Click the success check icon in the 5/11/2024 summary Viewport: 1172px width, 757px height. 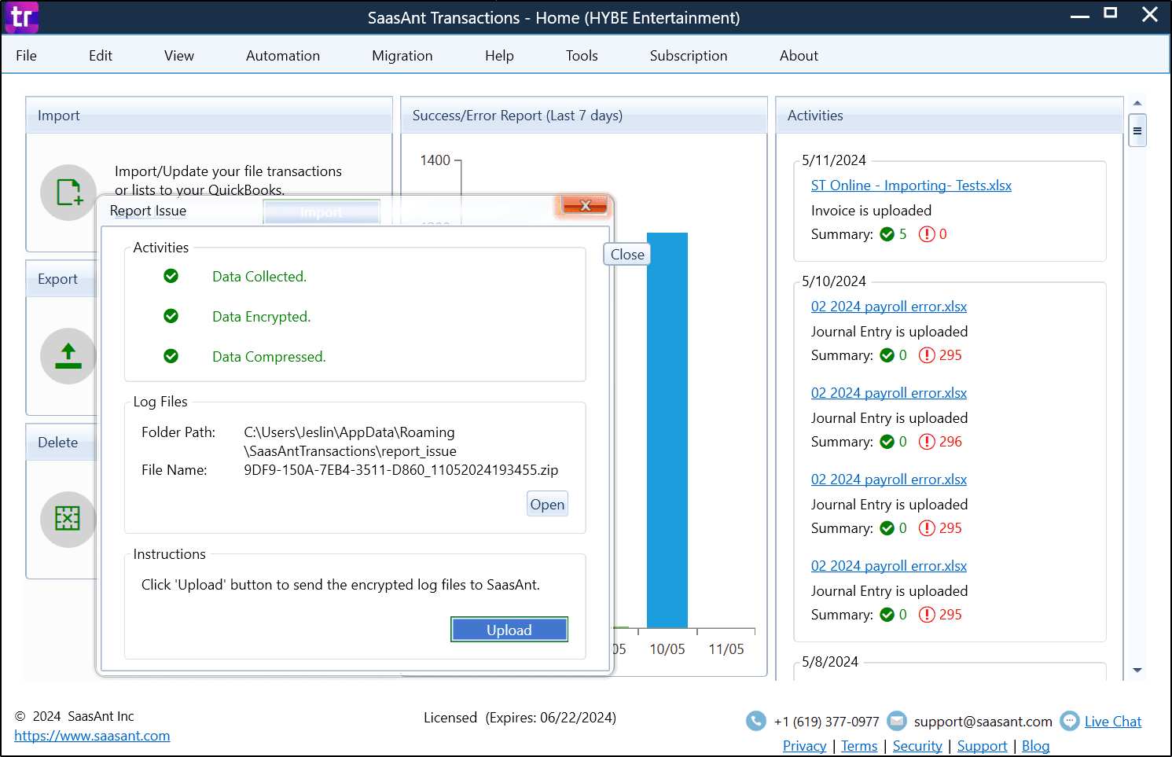coord(887,234)
